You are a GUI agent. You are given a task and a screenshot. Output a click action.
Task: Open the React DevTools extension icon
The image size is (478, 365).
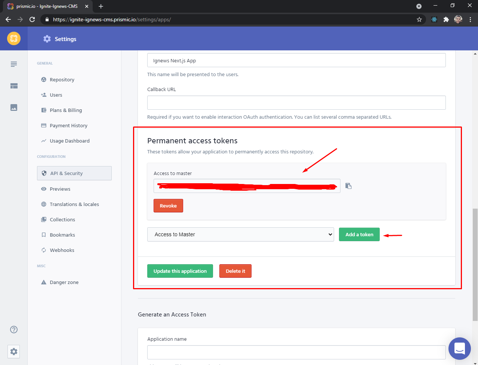[434, 19]
